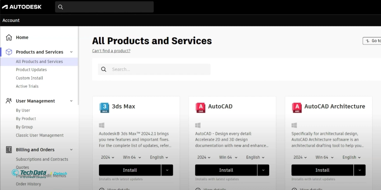Image resolution: width=381 pixels, height=190 pixels.
Task: Click the Home house icon in sidebar
Action: [9, 37]
